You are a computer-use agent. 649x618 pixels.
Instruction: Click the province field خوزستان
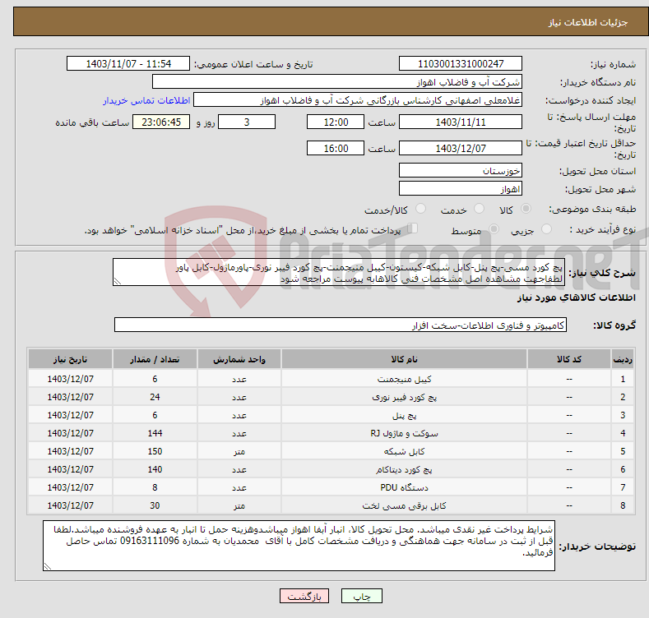461,170
